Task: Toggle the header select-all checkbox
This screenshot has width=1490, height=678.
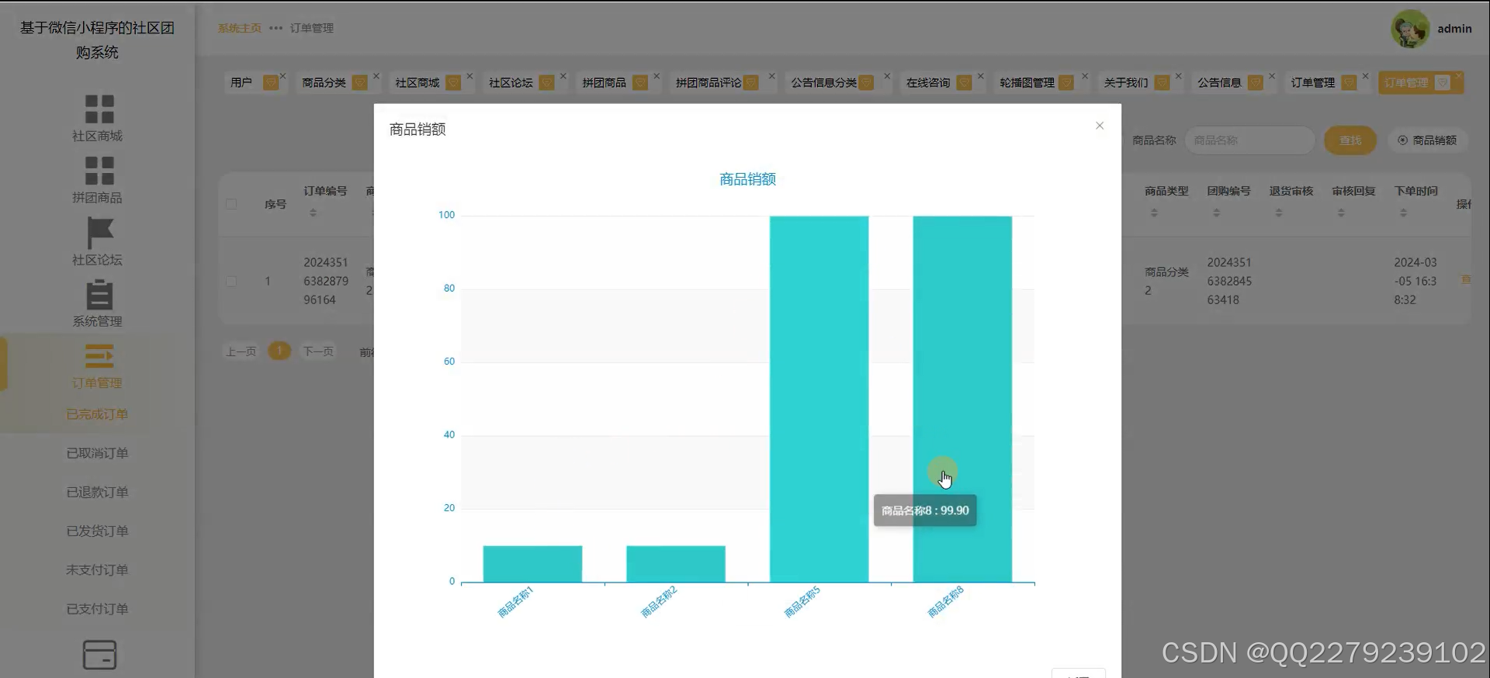Action: 231,204
